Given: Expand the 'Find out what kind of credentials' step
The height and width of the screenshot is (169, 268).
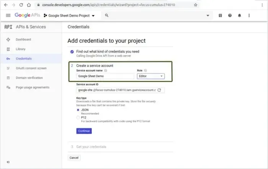Looking at the screenshot, I should [x=108, y=52].
